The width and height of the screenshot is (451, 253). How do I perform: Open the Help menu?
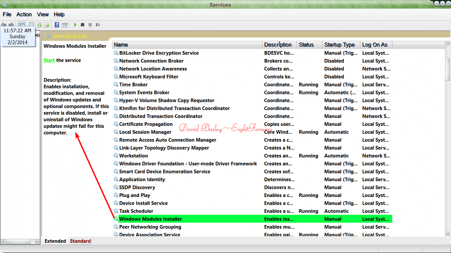click(x=59, y=15)
